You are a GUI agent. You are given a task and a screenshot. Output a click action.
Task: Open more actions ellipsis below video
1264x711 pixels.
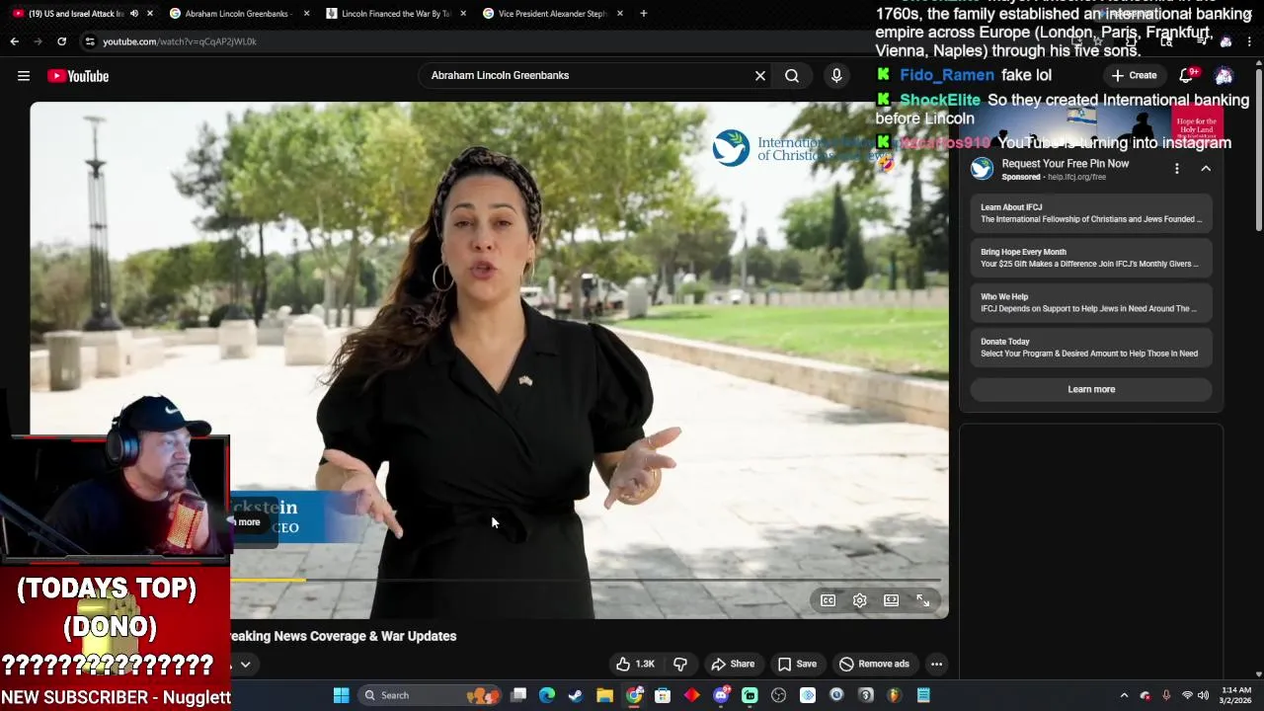(936, 664)
